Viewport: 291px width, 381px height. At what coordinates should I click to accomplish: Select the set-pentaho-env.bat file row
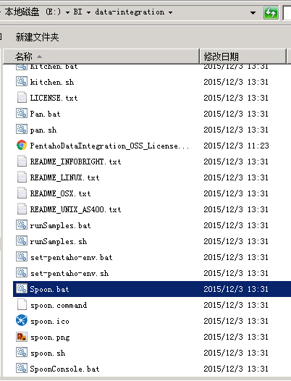(152, 257)
